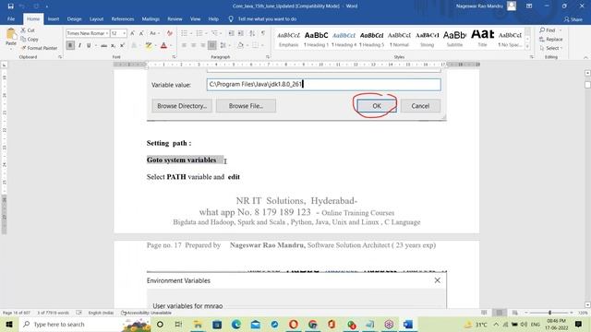This screenshot has height=332, width=591.
Task: Toggle Show/Hide paragraph marks
Action: [263, 33]
